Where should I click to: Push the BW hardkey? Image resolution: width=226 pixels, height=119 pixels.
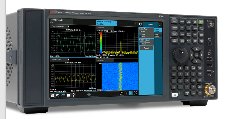(x=182, y=28)
